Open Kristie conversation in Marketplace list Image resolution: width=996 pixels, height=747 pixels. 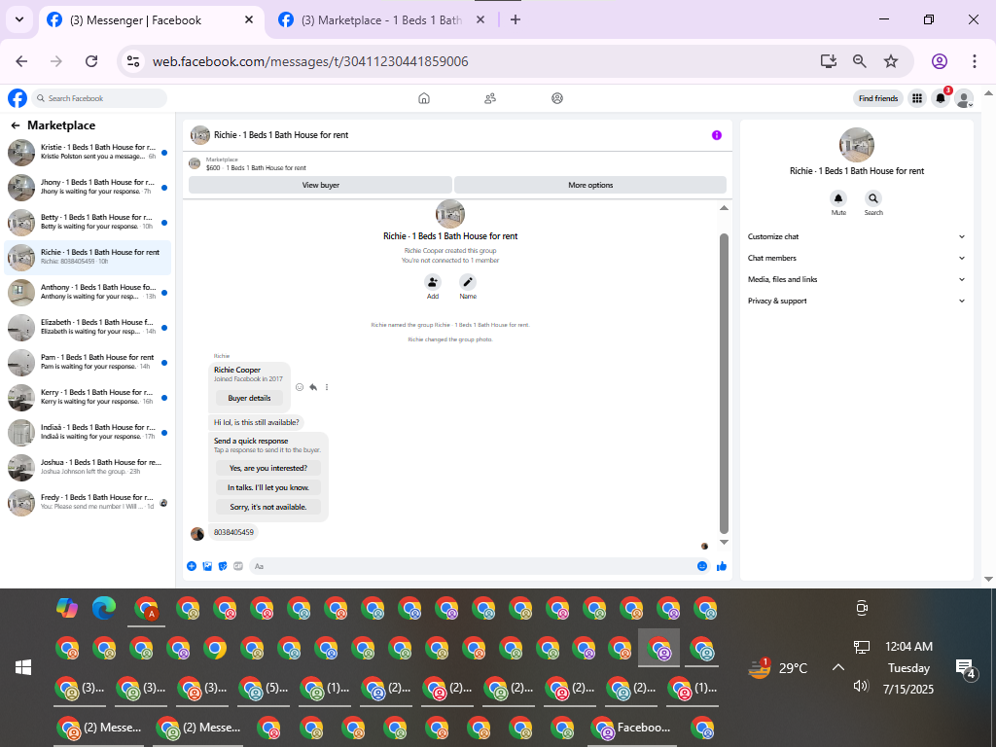point(88,152)
